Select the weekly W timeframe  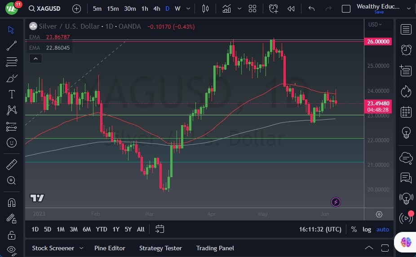(x=177, y=9)
